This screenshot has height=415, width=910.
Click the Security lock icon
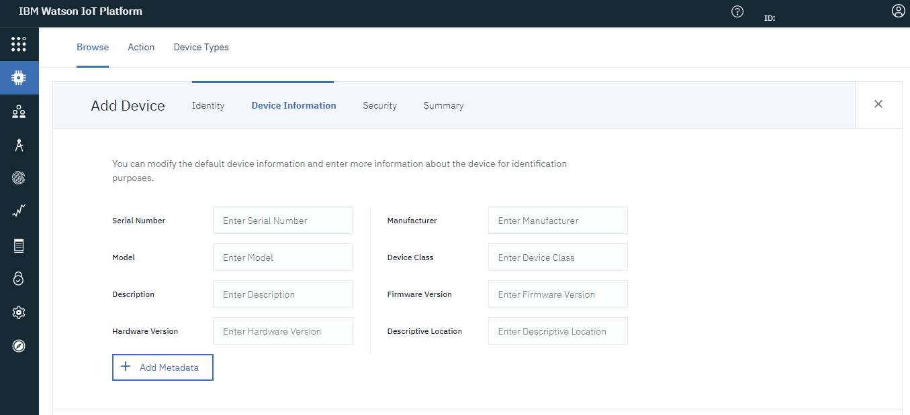click(x=19, y=278)
